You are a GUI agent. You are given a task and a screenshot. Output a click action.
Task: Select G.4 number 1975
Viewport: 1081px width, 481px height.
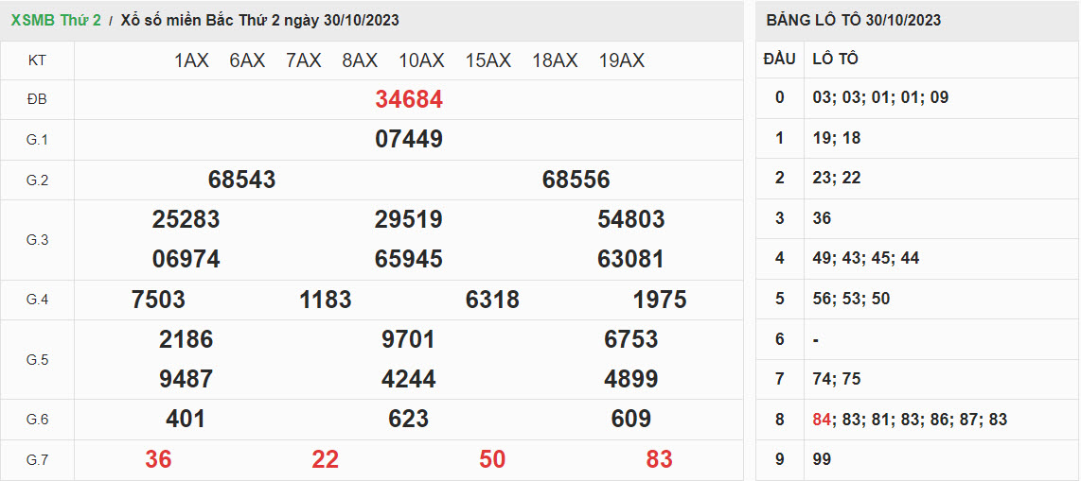point(660,300)
